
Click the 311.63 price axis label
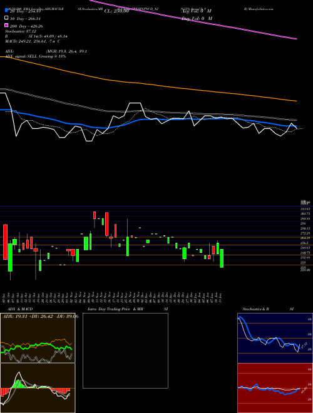click(x=305, y=208)
